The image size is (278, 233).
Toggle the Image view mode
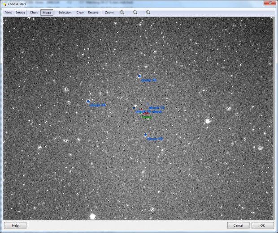[x=21, y=13]
